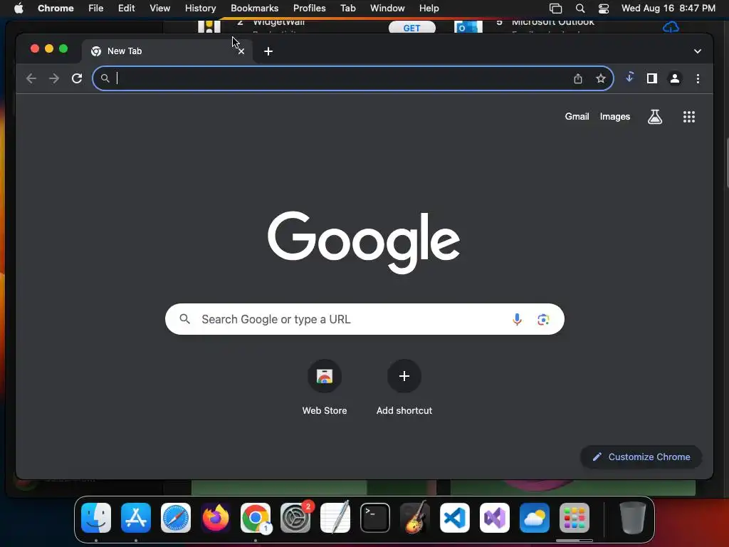Click the background window's vertical scrollbar
Viewport: 729px width, 547px height.
727,163
